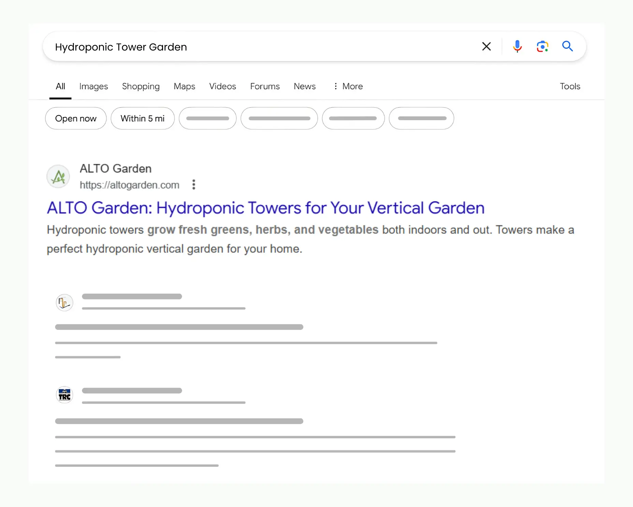Apply the Open now filter chip
Image resolution: width=633 pixels, height=507 pixels.
click(76, 118)
